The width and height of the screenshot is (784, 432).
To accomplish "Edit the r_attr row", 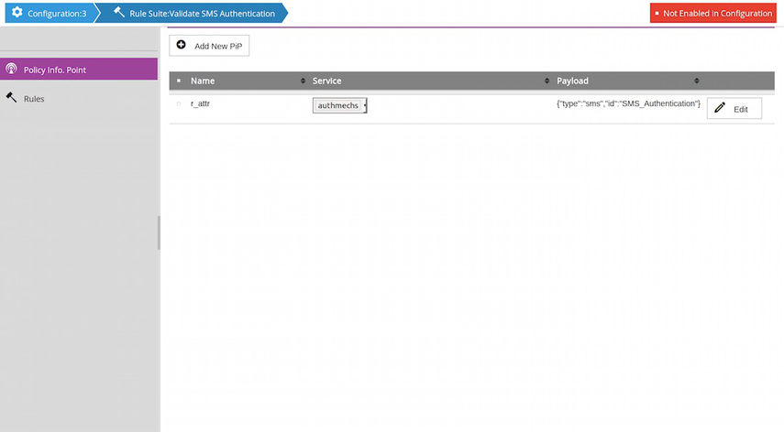I will (x=734, y=108).
